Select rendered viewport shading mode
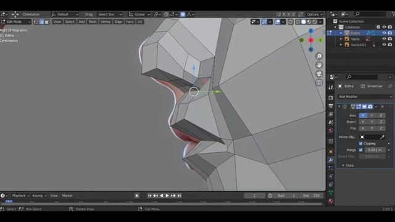Image resolution: width=395 pixels, height=222 pixels. 315,22
